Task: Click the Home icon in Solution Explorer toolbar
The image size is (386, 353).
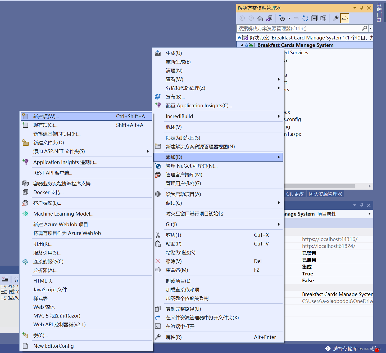Action: click(260, 18)
